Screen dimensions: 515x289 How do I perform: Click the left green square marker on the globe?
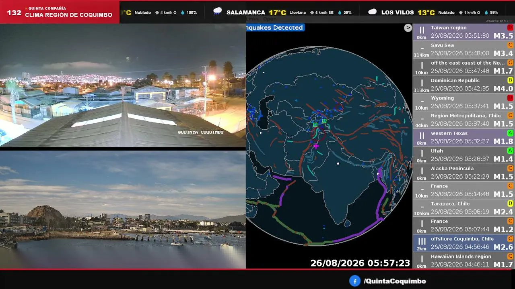315,125
